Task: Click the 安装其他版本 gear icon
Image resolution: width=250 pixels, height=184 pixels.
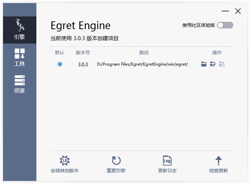Action: point(65,161)
